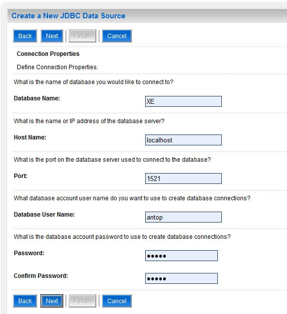
Task: Click the Database User Name field containing antop
Action: tap(183, 217)
